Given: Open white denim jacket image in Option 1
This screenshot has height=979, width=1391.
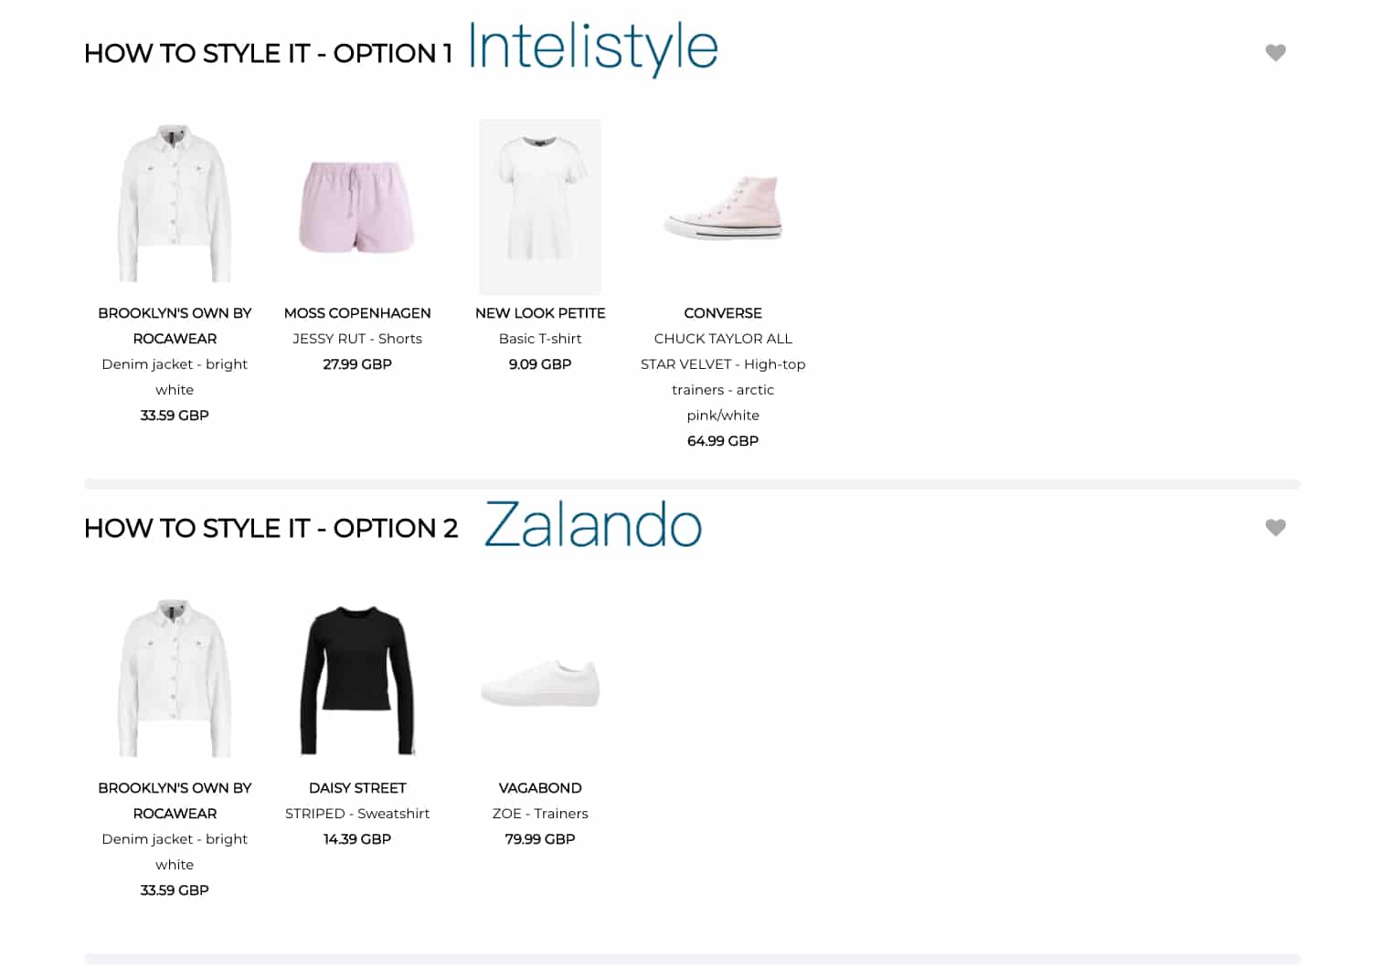Looking at the screenshot, I should (175, 204).
